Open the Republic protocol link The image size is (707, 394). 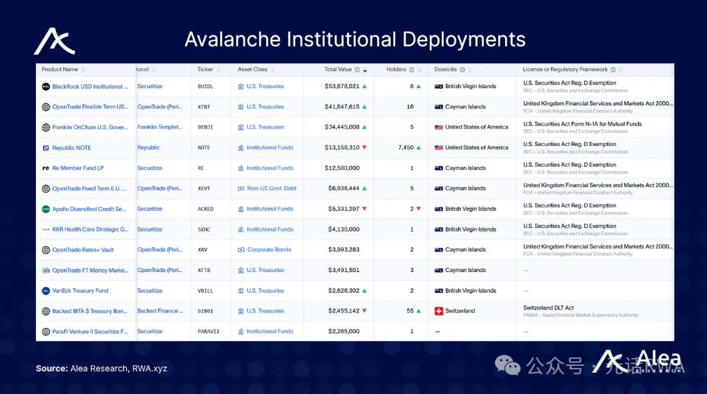coord(149,147)
